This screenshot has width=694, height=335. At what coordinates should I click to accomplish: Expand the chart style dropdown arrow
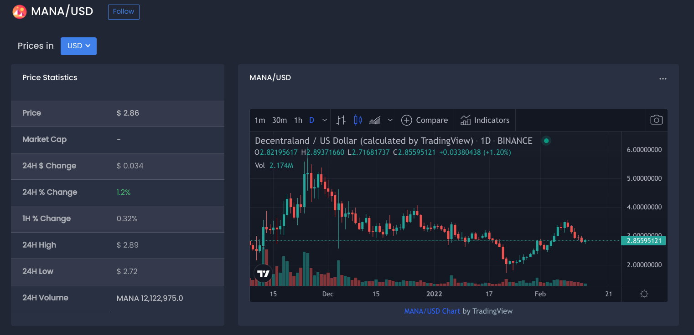[x=390, y=120]
